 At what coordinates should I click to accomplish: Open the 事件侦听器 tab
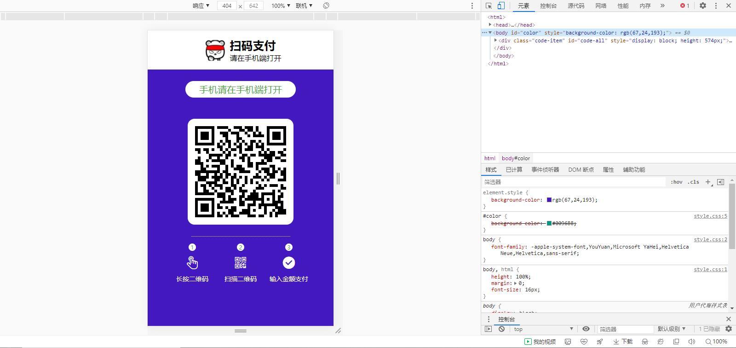[x=545, y=170]
